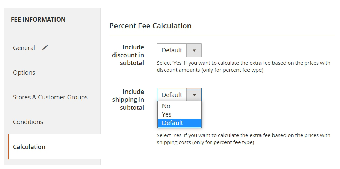This screenshot has width=340, height=169.
Task: Switch to the Options tab
Action: click(24, 73)
